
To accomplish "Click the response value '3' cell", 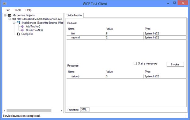I will pos(124,76).
